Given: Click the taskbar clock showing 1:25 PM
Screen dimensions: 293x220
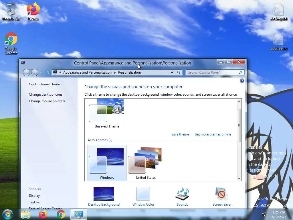Looking at the screenshot, I should pyautogui.click(x=278, y=215).
